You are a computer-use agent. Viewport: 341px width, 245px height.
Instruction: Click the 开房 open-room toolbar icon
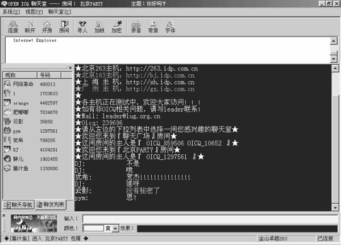click(47, 27)
